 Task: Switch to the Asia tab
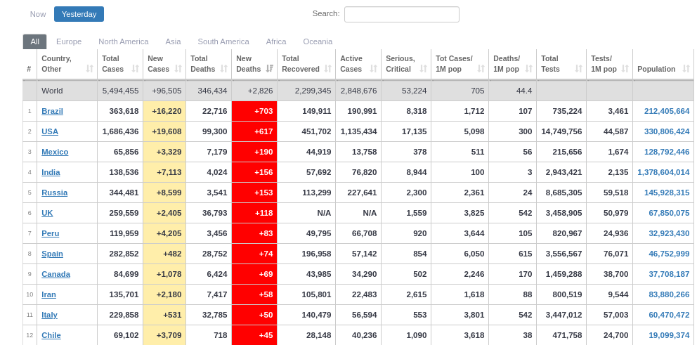click(x=173, y=41)
